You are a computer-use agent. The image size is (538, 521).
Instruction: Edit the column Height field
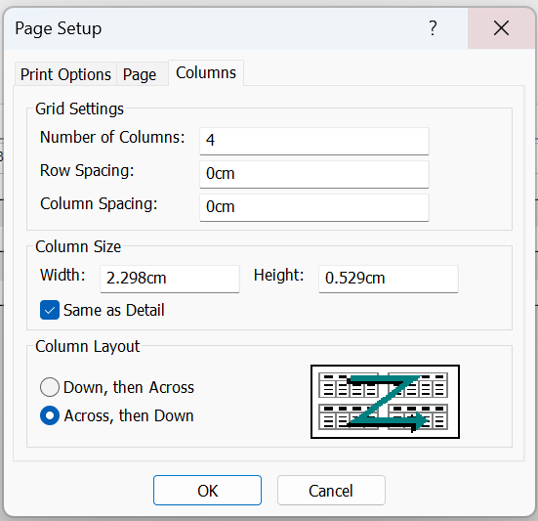click(389, 279)
